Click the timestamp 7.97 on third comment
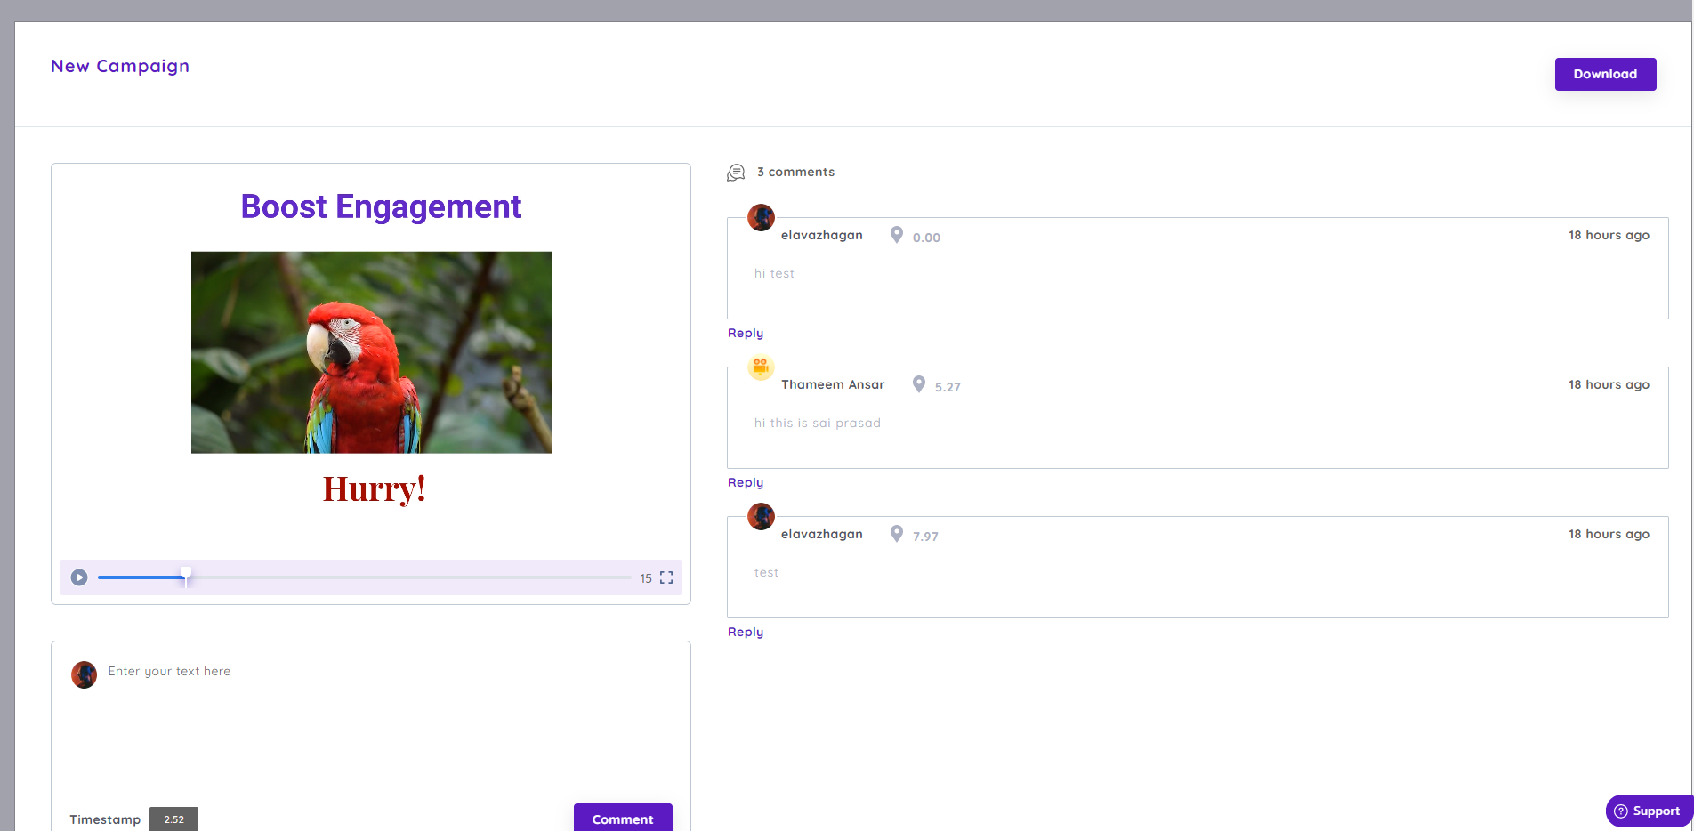 (x=925, y=537)
